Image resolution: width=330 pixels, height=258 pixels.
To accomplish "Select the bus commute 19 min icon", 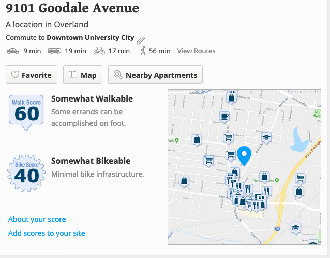I will (x=54, y=51).
